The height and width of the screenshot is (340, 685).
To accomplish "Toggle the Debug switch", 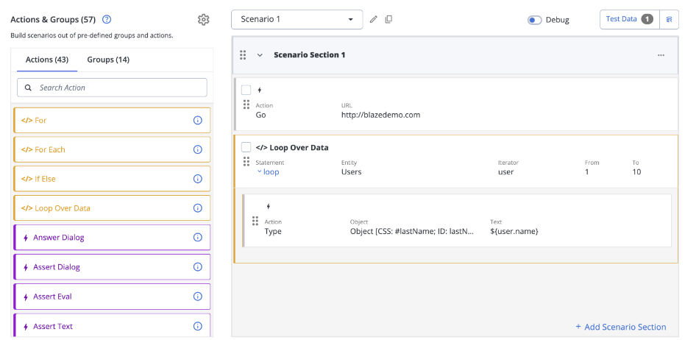I will point(535,20).
